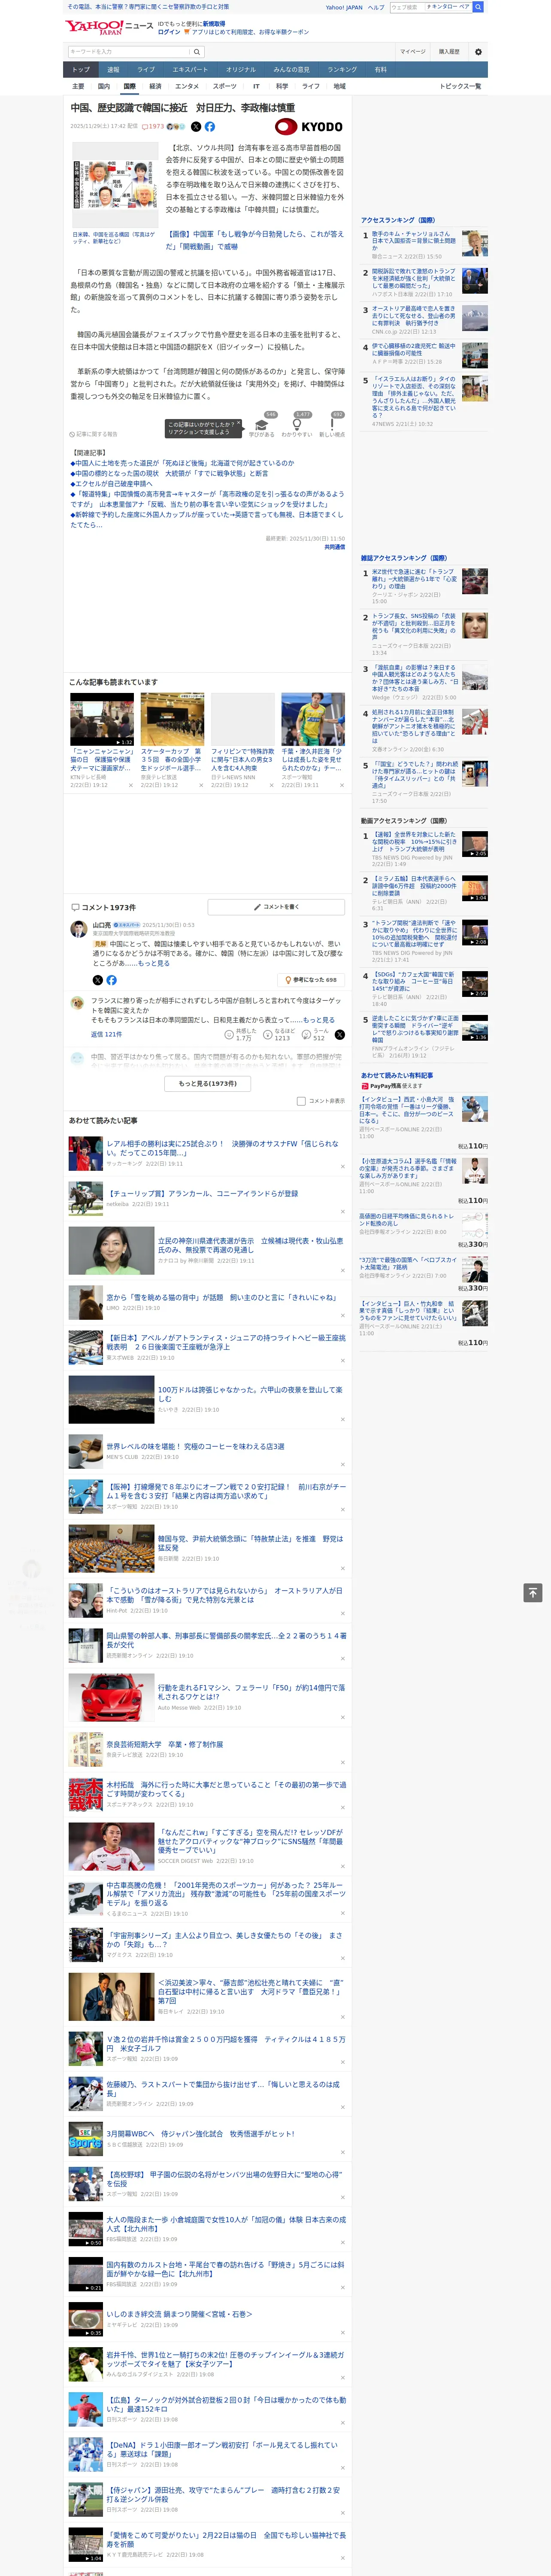Open 購入履歴 link
This screenshot has width=551, height=2576.
(x=449, y=52)
